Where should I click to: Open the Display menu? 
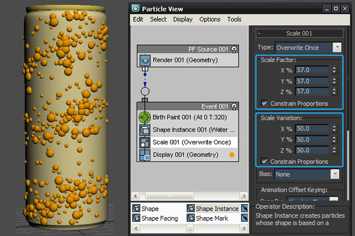183,19
